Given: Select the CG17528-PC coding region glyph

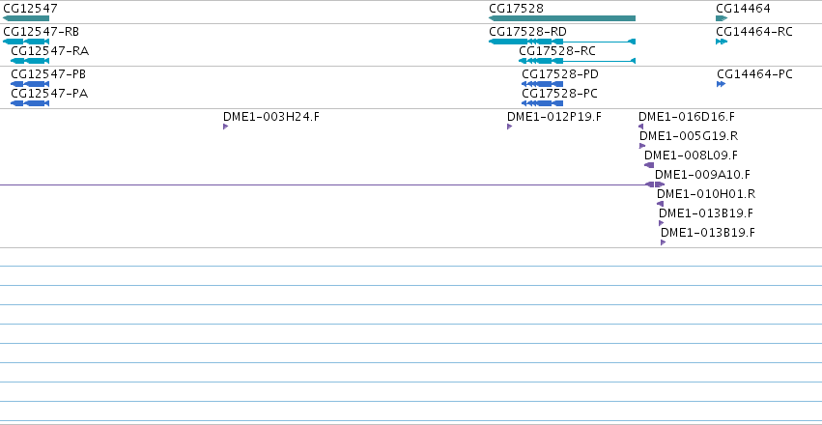Looking at the screenshot, I should click(x=542, y=103).
